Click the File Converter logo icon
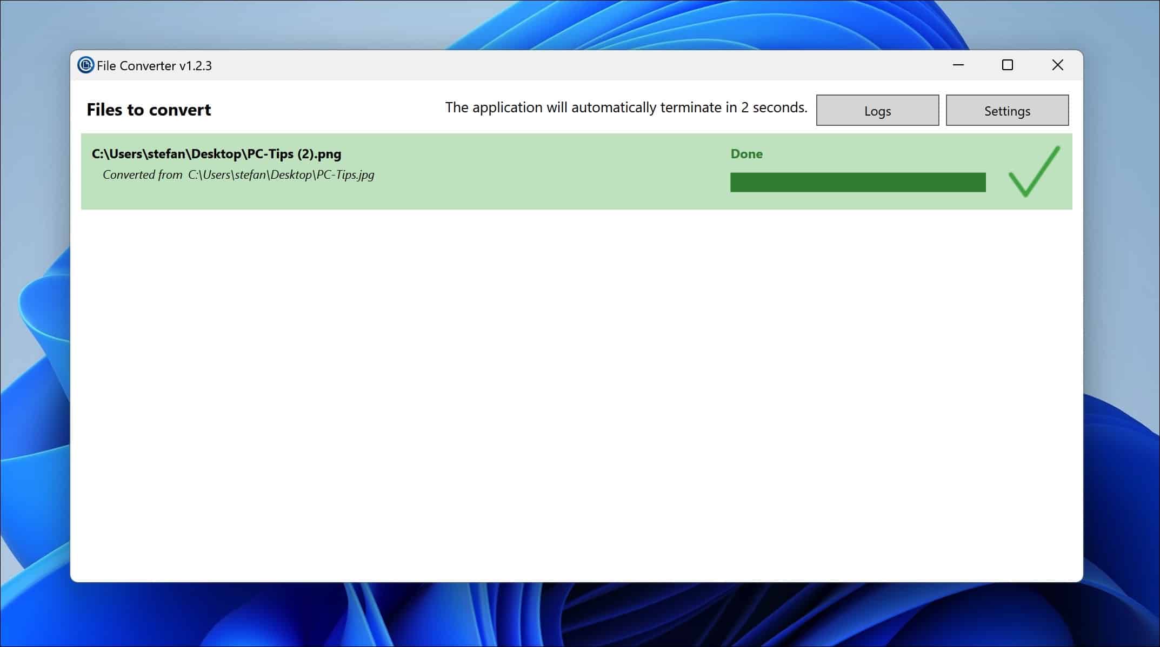The width and height of the screenshot is (1160, 647). [86, 65]
